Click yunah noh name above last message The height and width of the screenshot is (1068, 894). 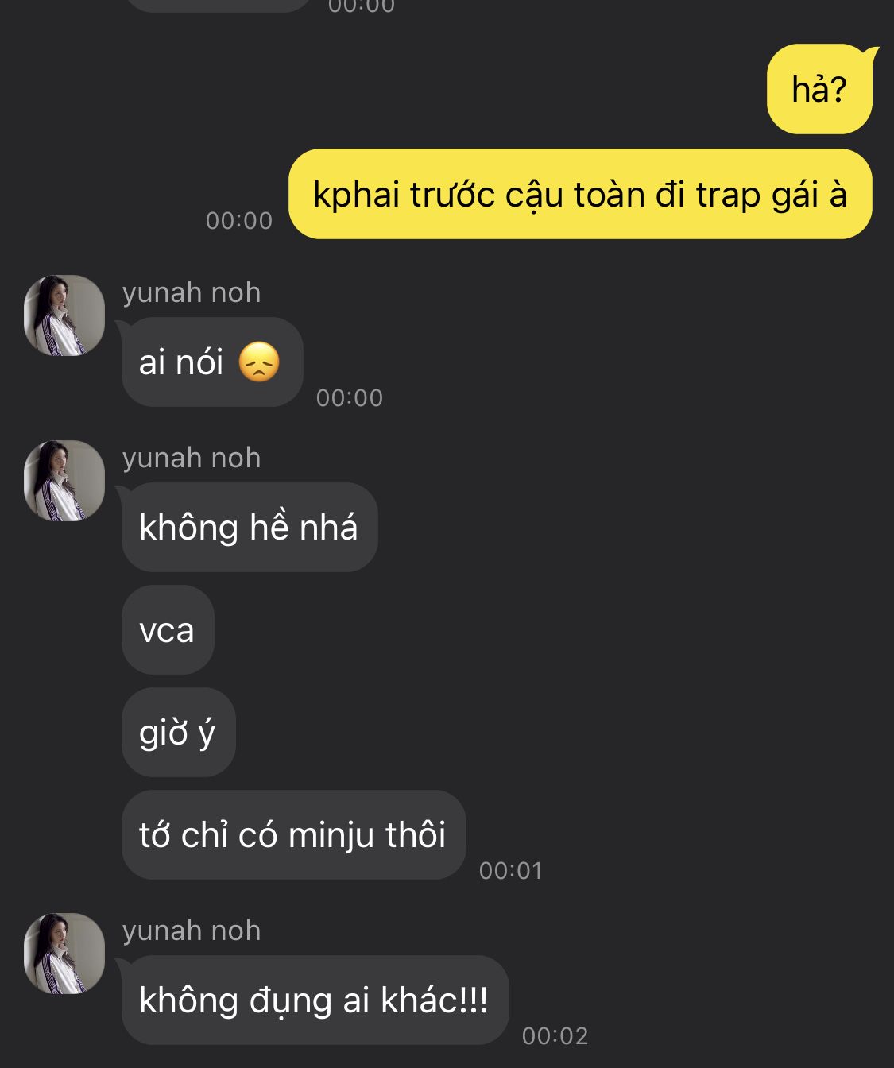[x=192, y=931]
